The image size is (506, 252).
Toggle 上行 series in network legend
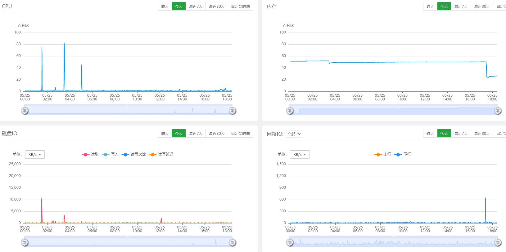[x=383, y=154]
